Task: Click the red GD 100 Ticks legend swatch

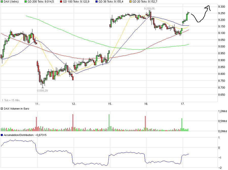Action: tap(61, 2)
